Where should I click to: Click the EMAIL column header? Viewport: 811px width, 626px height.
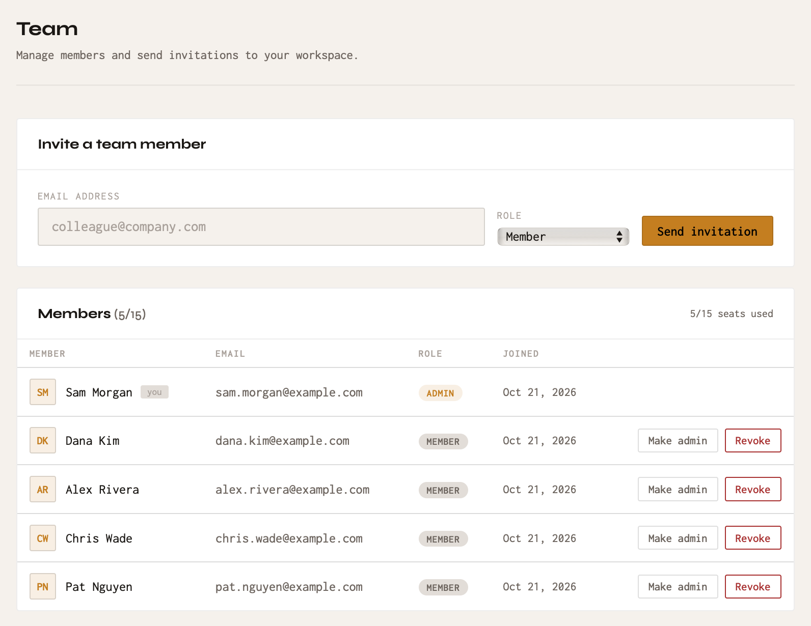[x=230, y=354]
